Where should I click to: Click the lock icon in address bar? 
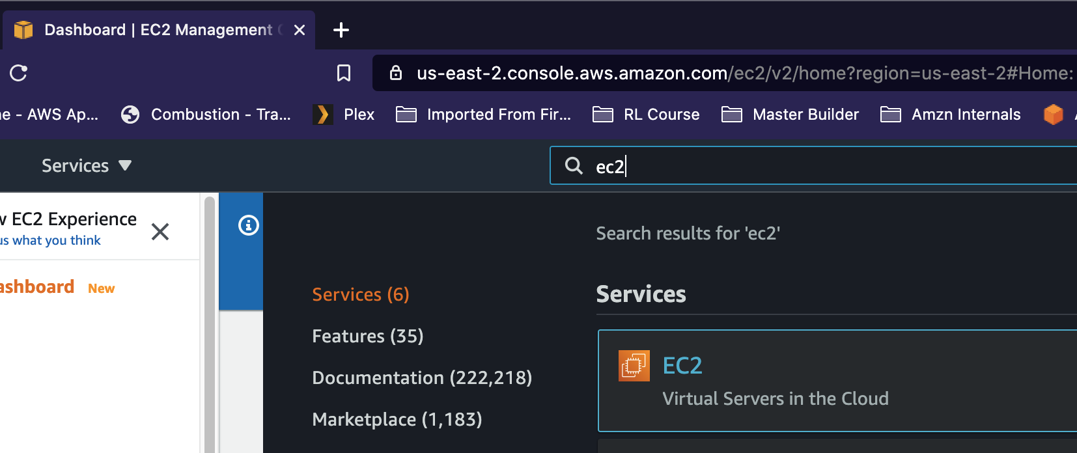pyautogui.click(x=395, y=72)
